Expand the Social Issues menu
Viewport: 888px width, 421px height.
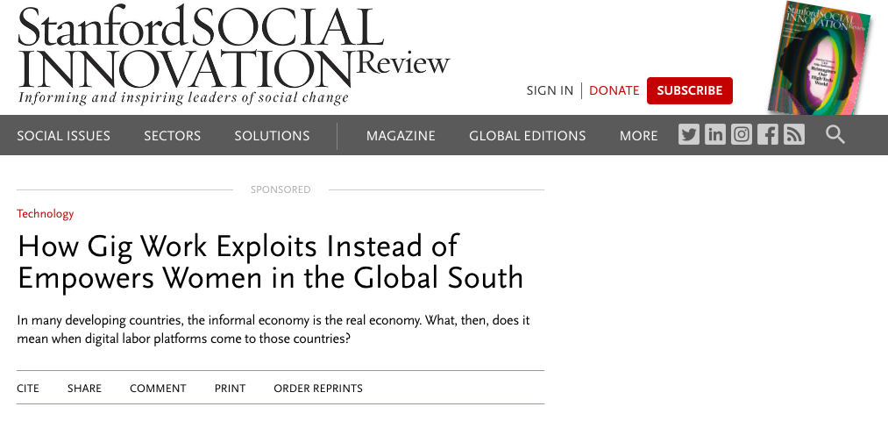coord(64,136)
